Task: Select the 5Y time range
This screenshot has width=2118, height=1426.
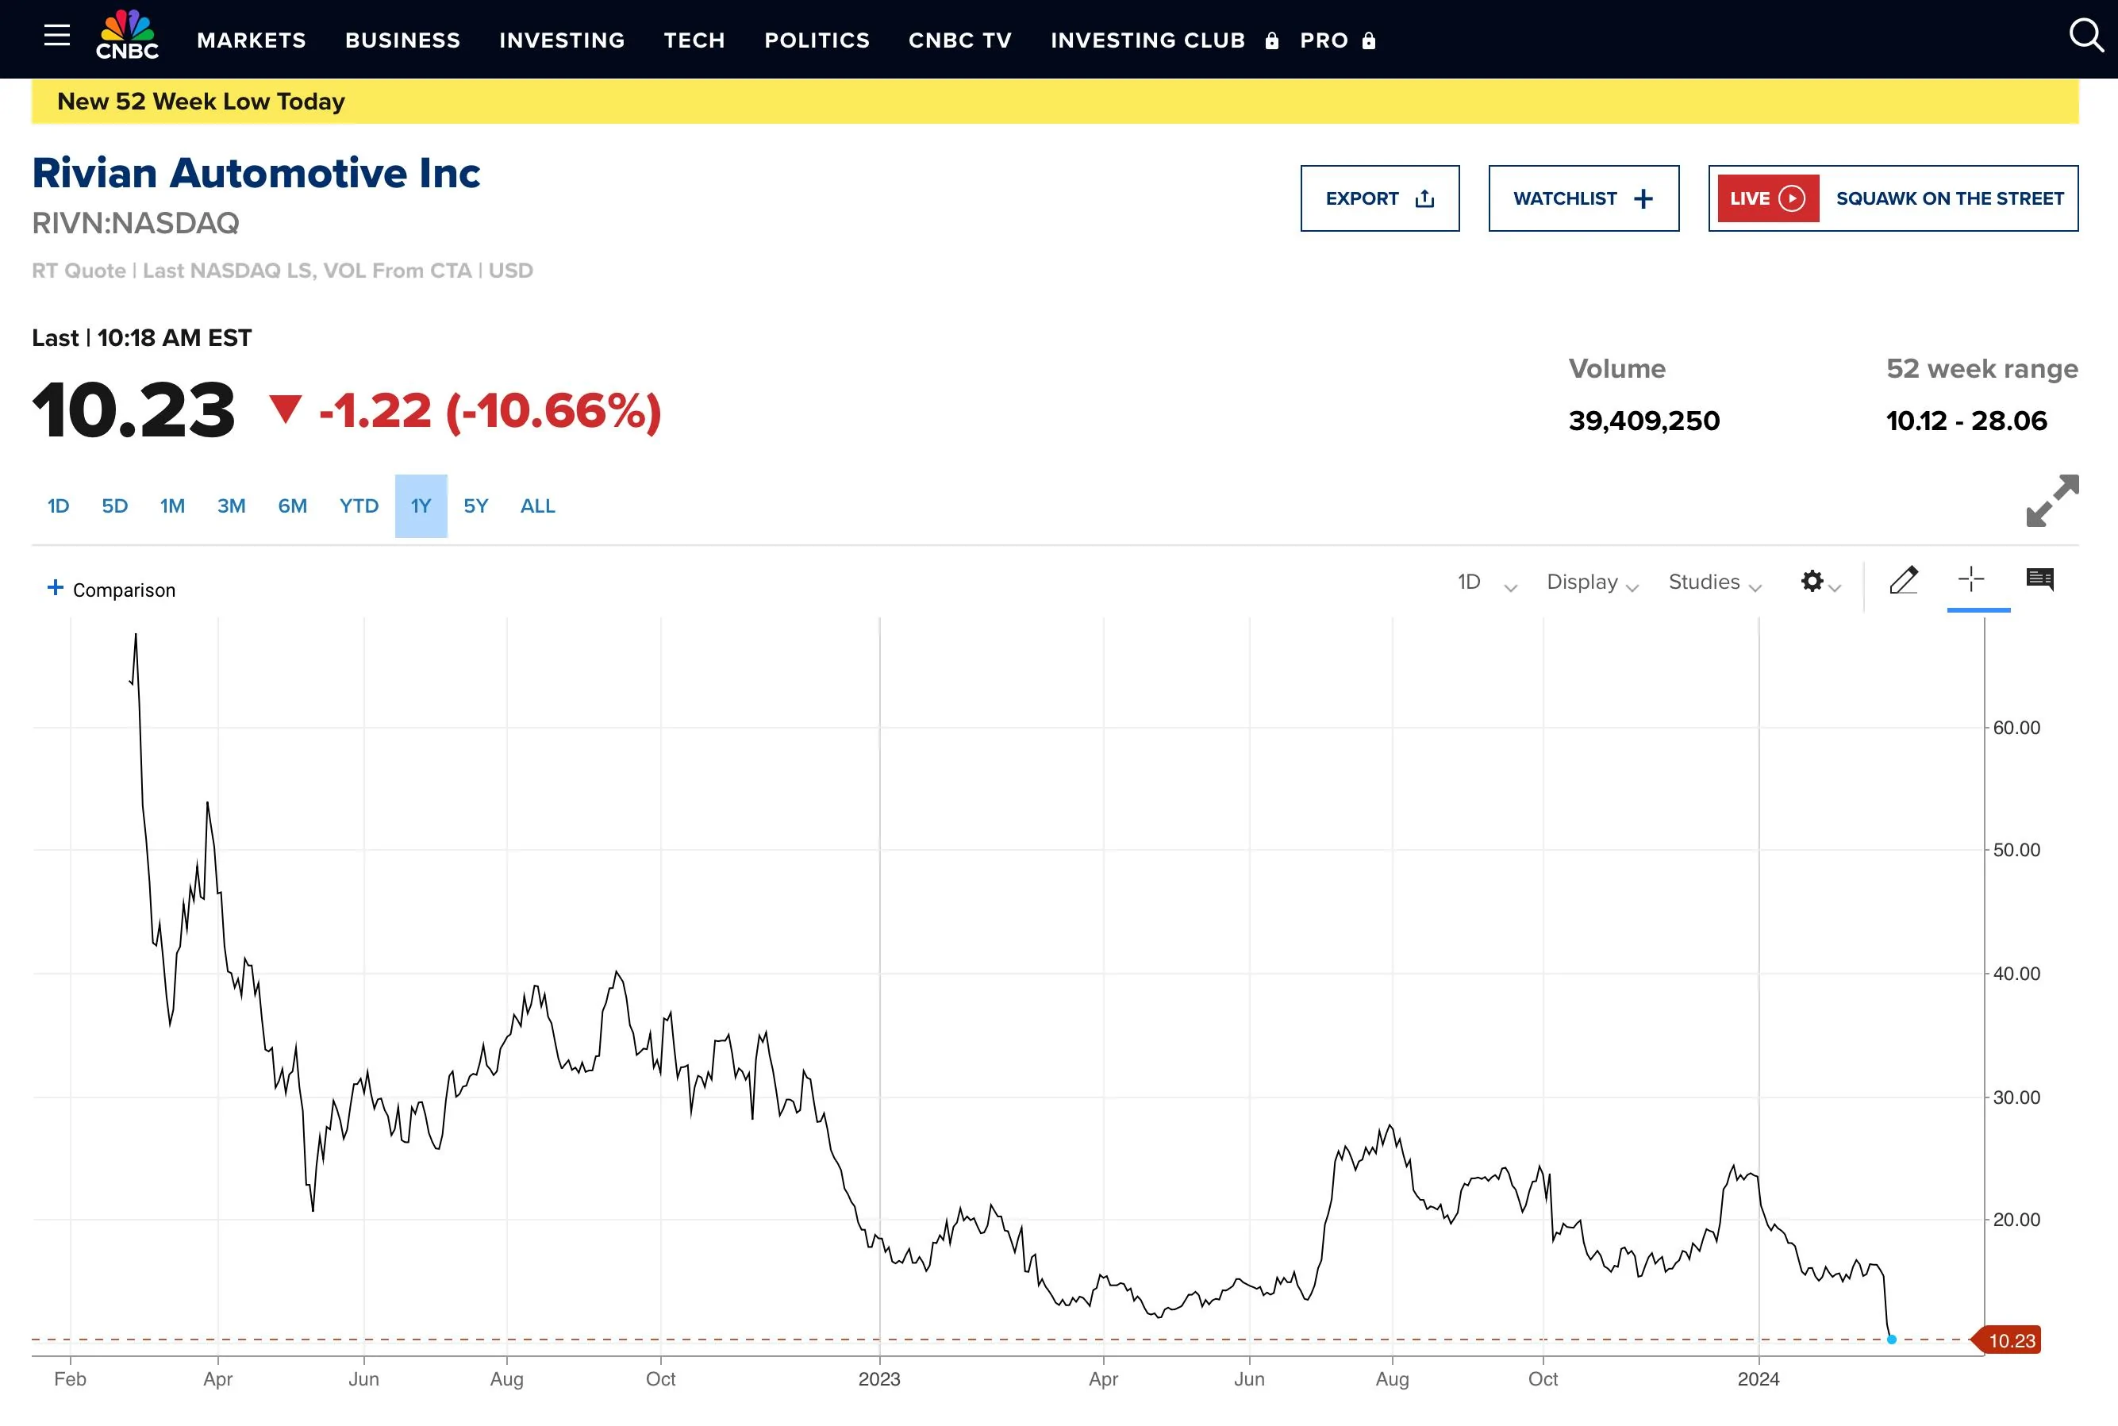Action: click(475, 505)
